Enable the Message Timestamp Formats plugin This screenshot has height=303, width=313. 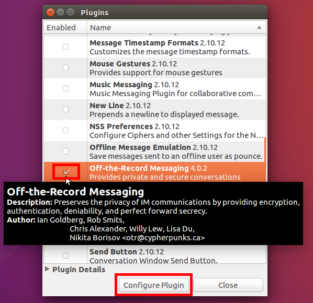point(65,47)
